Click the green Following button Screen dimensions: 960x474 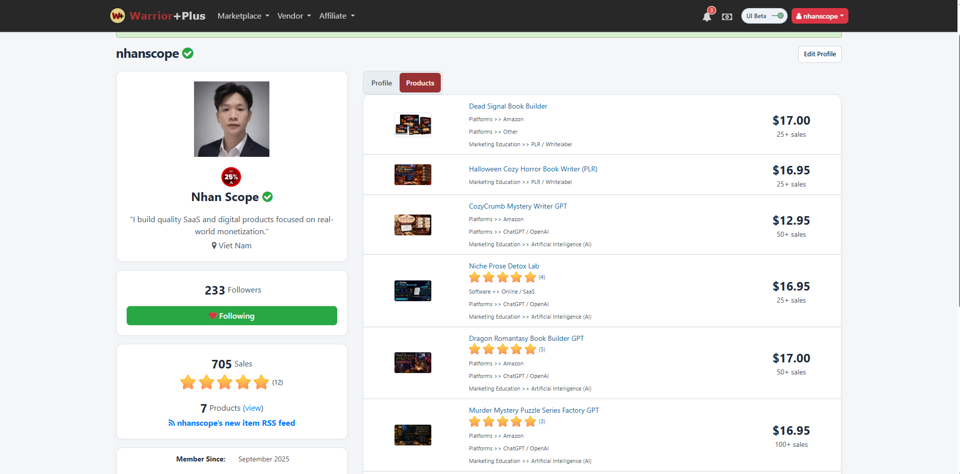click(232, 316)
